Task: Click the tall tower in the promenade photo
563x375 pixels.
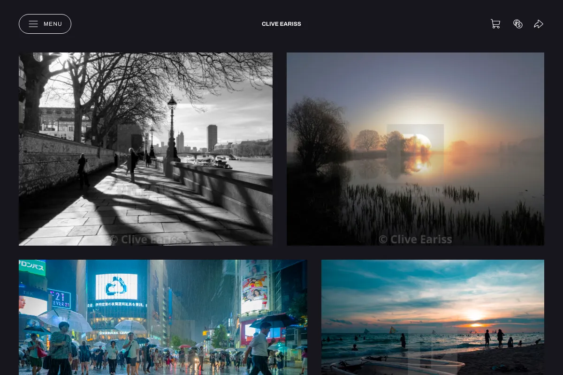Action: (212, 137)
